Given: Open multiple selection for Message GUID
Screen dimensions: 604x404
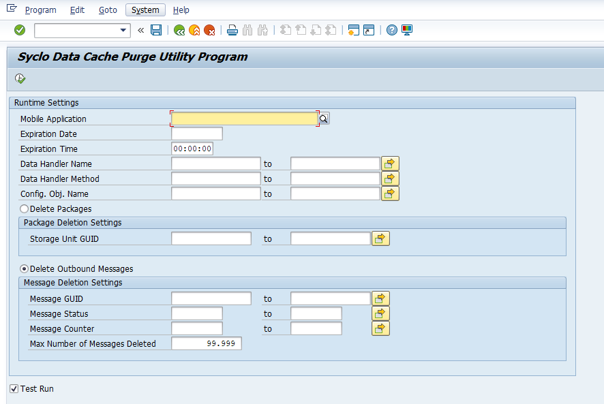Looking at the screenshot, I should pyautogui.click(x=380, y=298).
